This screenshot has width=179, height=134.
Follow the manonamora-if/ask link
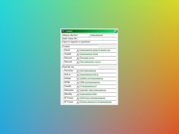(89, 54)
